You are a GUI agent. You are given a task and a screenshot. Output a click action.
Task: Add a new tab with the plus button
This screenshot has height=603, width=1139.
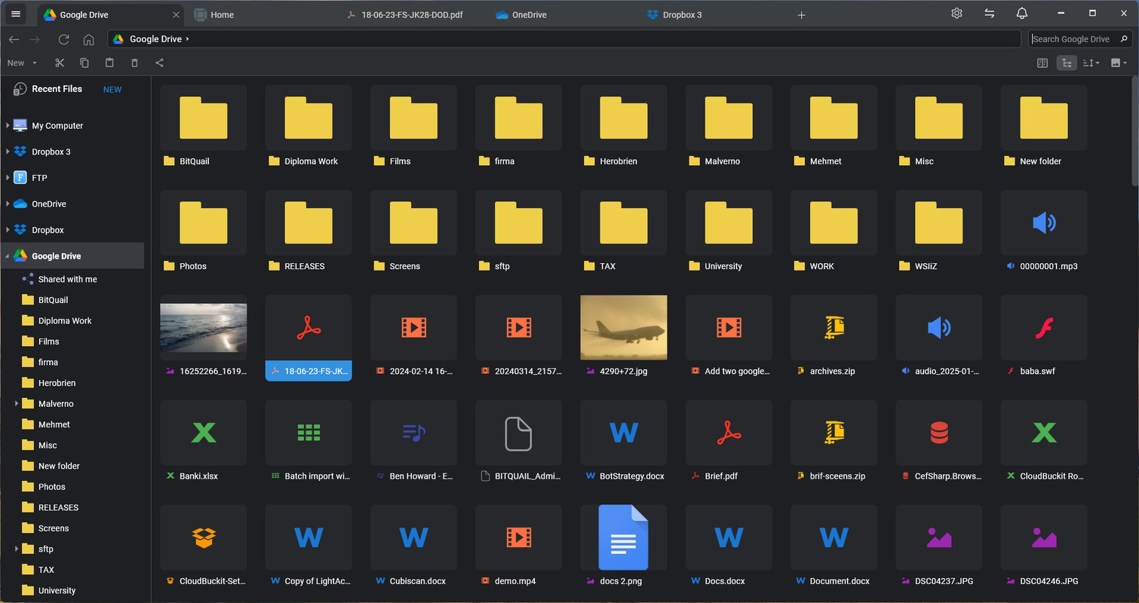point(801,15)
